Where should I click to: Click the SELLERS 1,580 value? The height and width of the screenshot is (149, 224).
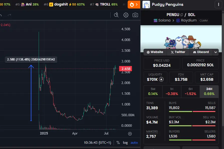(211, 136)
